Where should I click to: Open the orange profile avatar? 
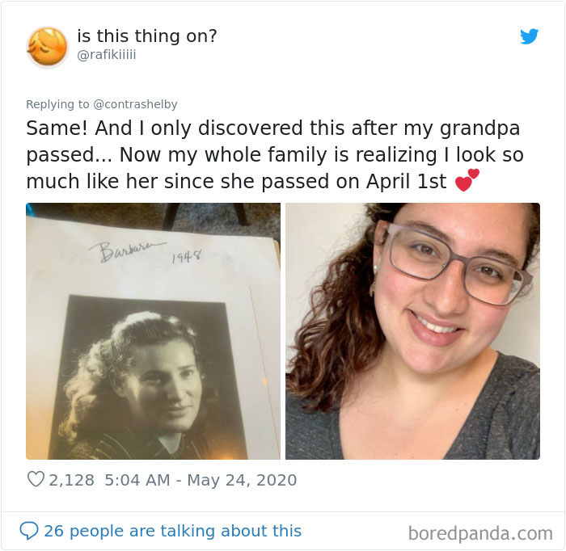(x=47, y=47)
